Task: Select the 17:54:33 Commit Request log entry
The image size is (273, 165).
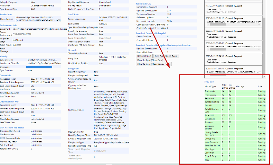Action: [234, 59]
